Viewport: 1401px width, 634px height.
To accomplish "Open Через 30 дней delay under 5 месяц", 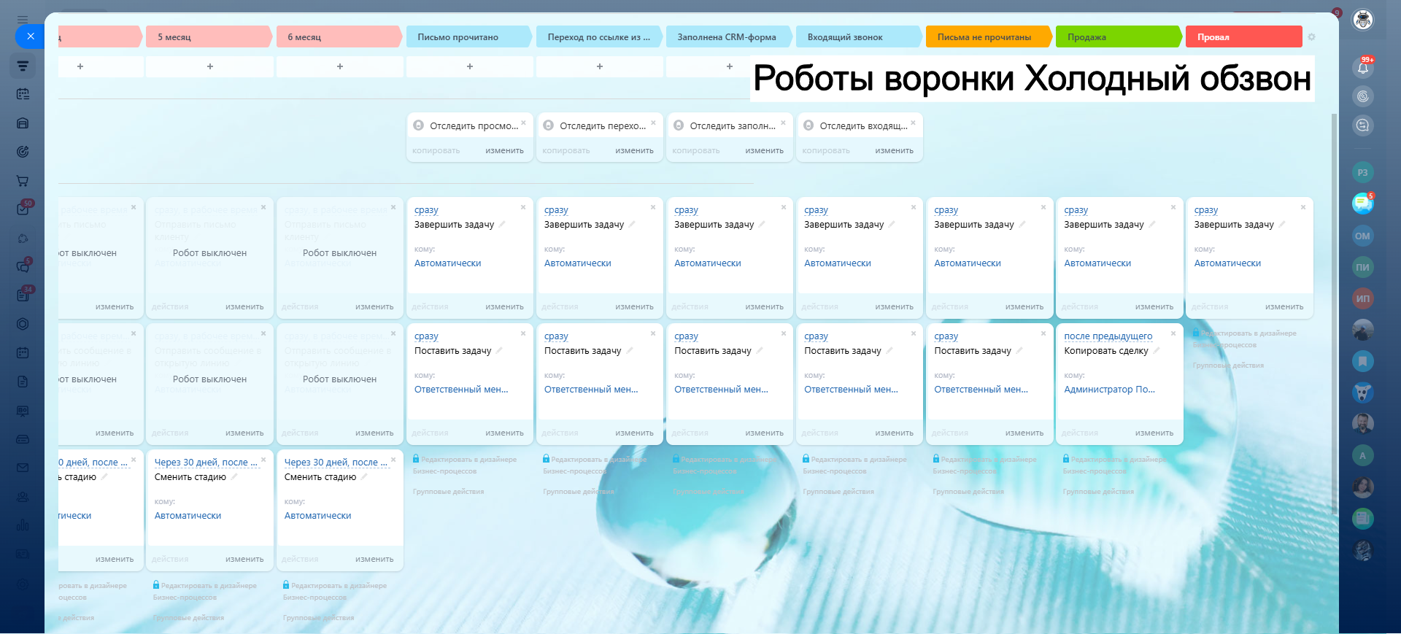I will tap(206, 463).
